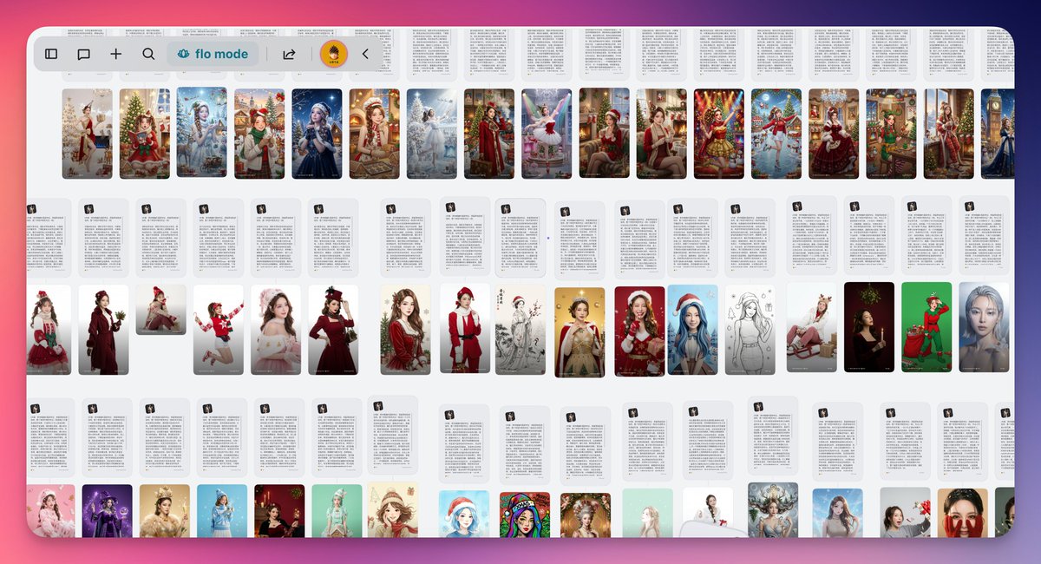The image size is (1041, 564).
Task: Select colorful graffiti pop-art portrait
Action: tap(525, 515)
